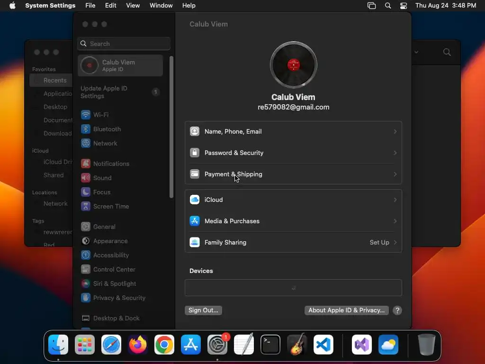Click Stage Manager menu bar icon

coord(371,6)
